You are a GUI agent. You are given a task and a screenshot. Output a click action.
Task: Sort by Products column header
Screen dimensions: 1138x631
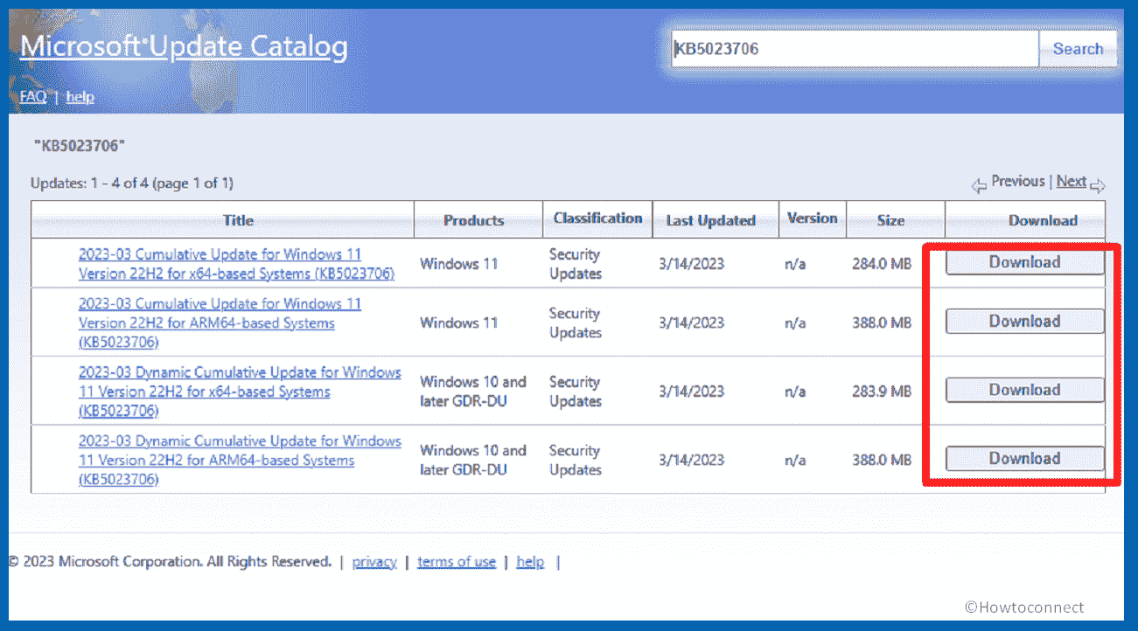point(473,220)
